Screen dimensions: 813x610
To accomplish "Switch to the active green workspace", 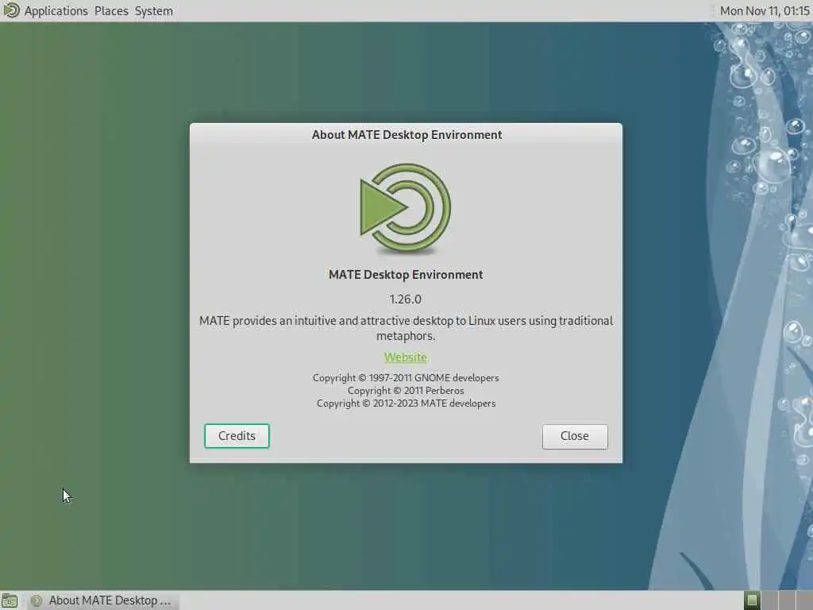I will pyautogui.click(x=752, y=600).
